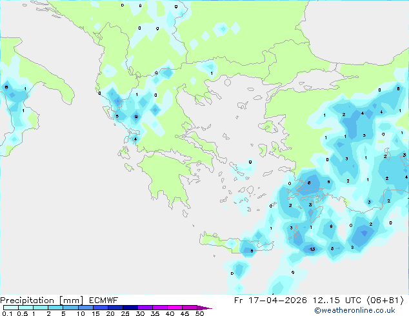Select the 2–5 mm legend swatch
409x316 pixels.
(55, 308)
